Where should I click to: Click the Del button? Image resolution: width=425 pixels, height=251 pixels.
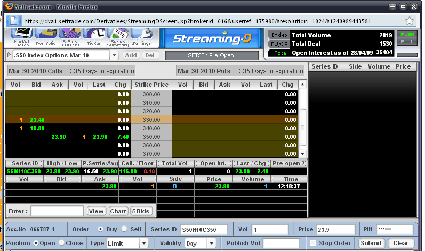(x=150, y=55)
